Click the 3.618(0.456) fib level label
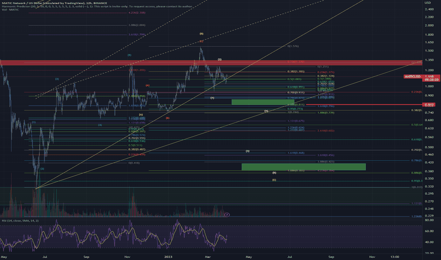The height and width of the screenshot is (260, 441). (326, 155)
